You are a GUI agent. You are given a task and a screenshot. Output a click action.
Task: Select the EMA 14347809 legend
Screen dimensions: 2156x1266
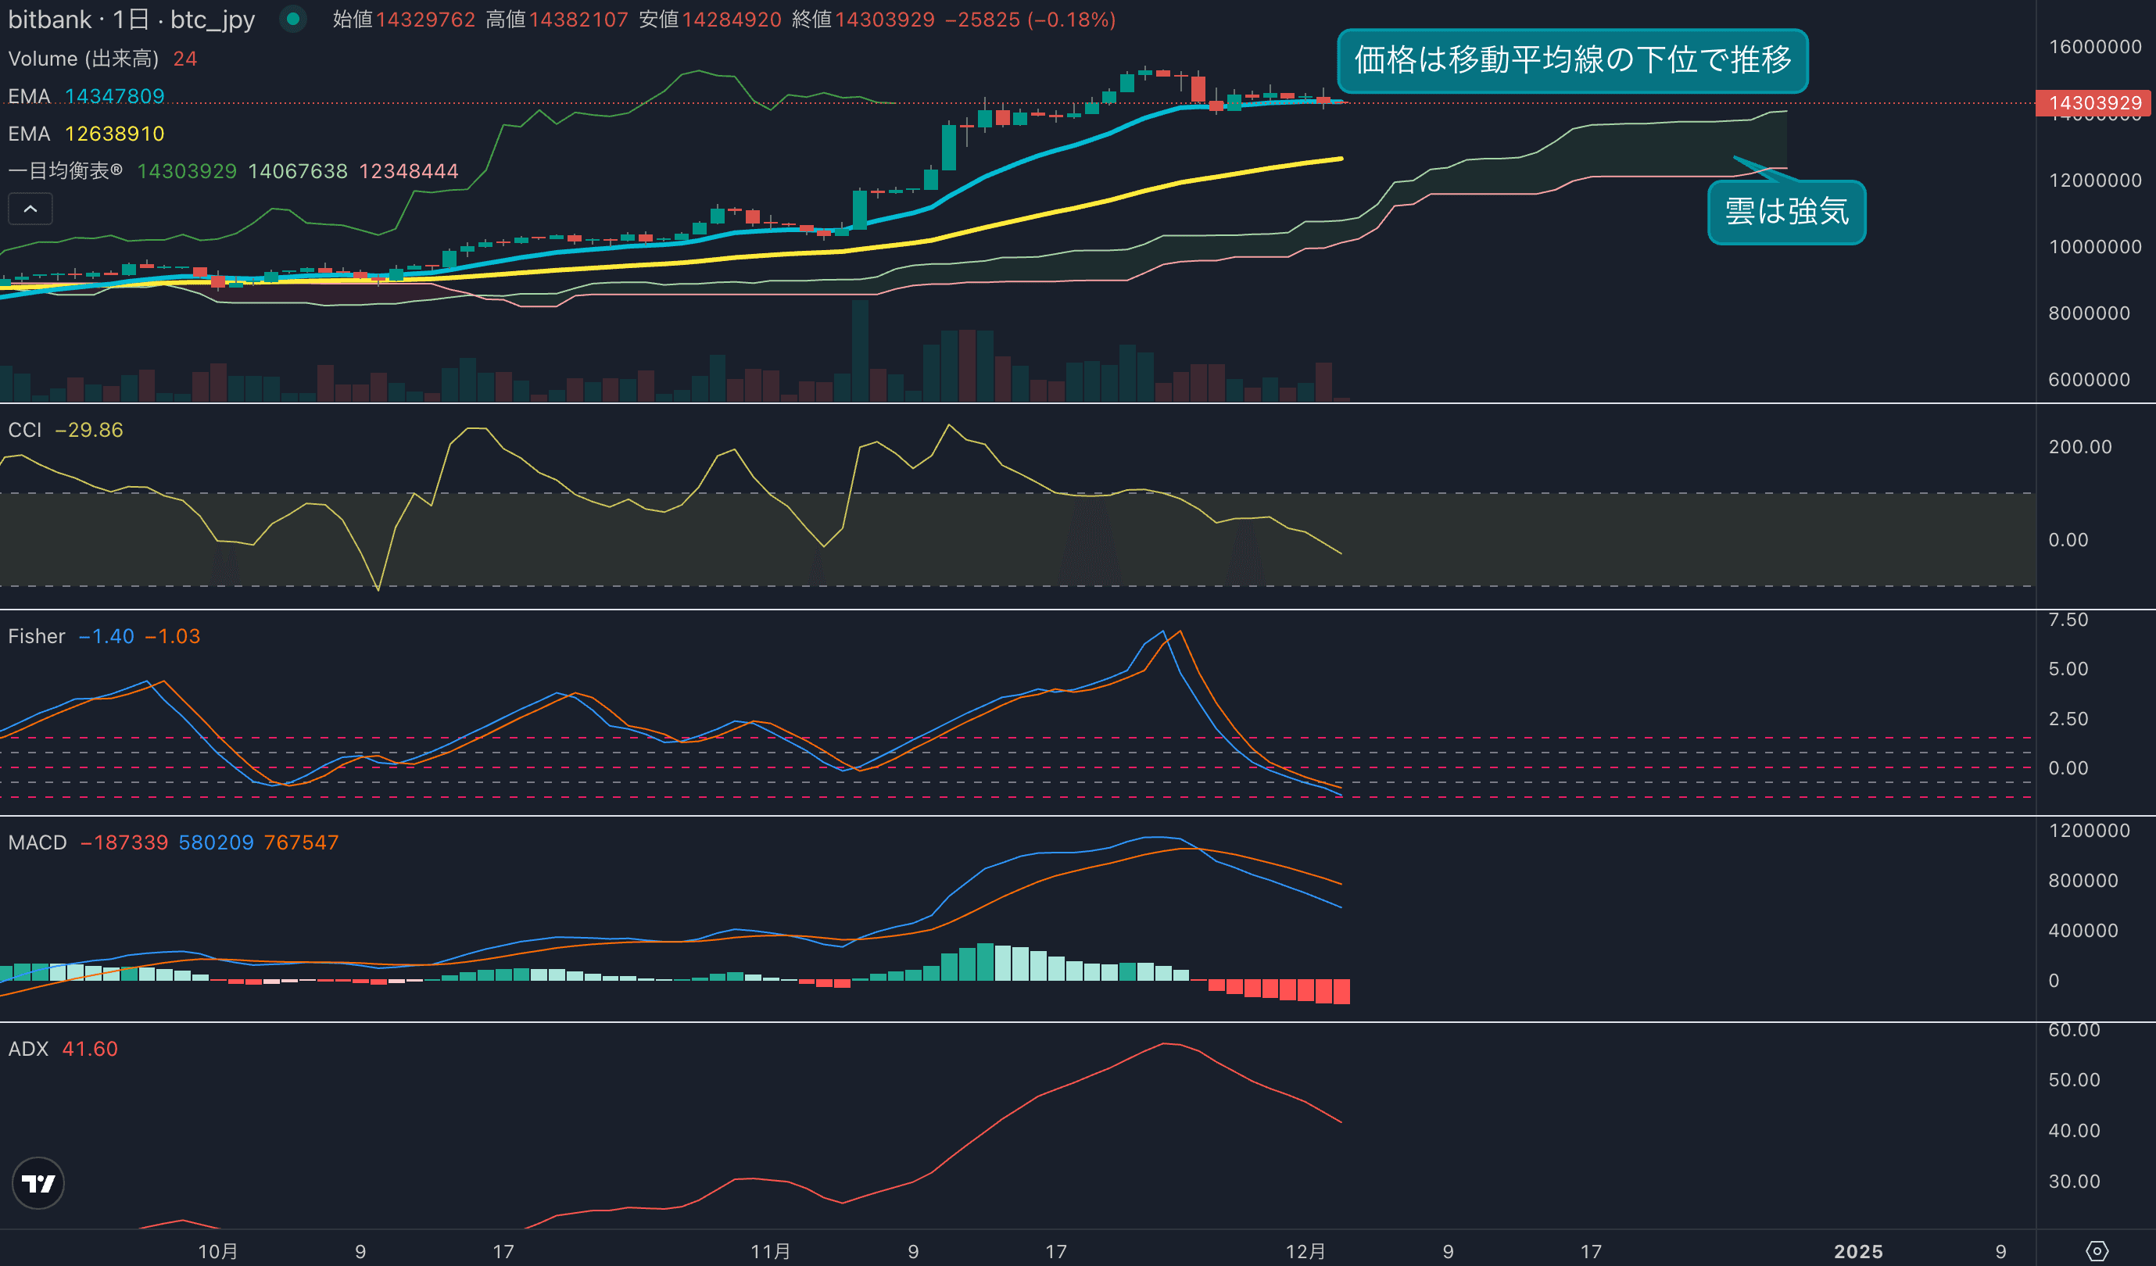point(85,96)
